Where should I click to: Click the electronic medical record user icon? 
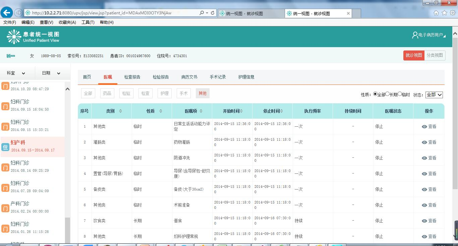(x=415, y=35)
